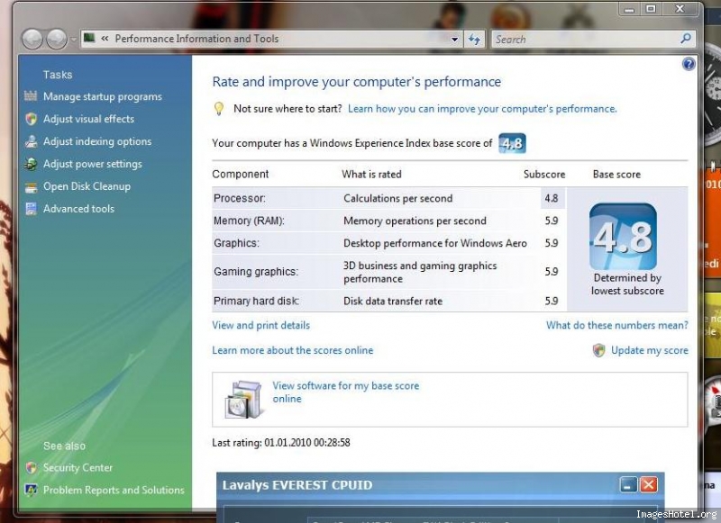Open Manage startup programs task link
The image size is (721, 523).
[x=103, y=97]
